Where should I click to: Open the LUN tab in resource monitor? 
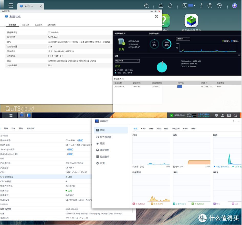(x=185, y=128)
